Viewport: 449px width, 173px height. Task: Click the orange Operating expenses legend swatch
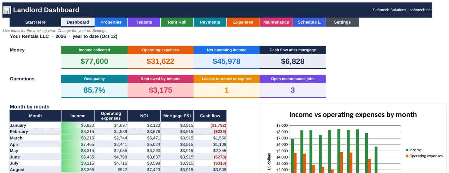407,156
